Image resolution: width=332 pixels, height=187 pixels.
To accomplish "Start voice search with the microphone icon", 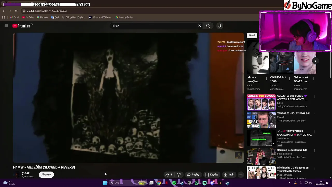I will [220, 26].
